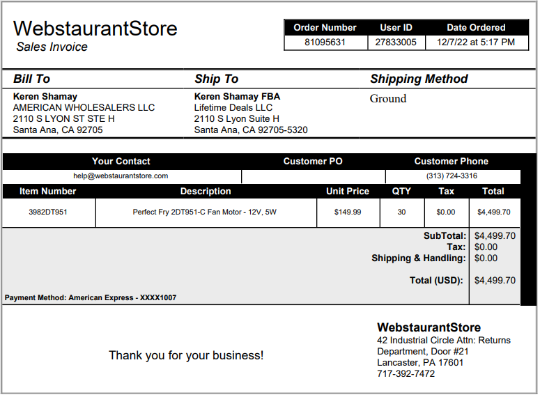
Task: Select the Shipping & Handling amount $0.00
Action: 487,259
